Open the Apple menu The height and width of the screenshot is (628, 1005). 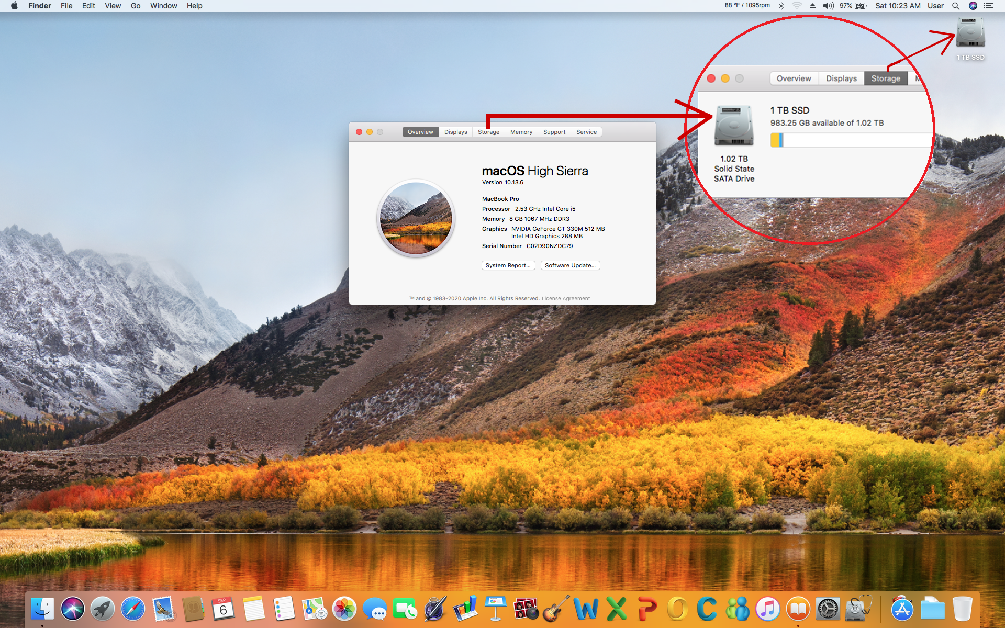pos(14,6)
